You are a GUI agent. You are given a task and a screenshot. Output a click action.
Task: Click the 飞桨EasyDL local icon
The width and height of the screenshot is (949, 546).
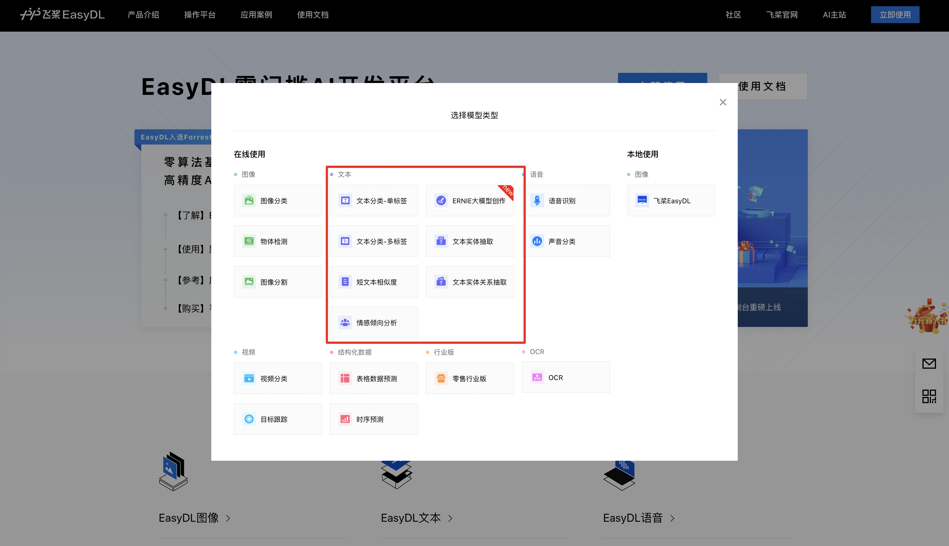[642, 201]
